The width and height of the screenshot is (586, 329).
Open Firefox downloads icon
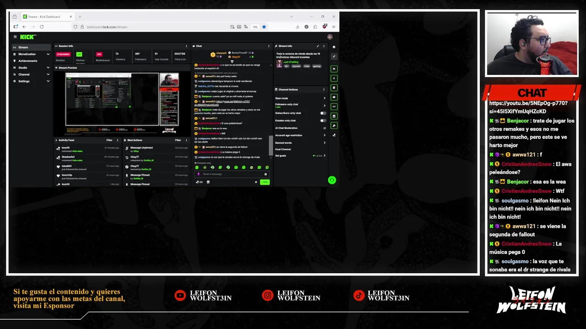tap(298, 27)
